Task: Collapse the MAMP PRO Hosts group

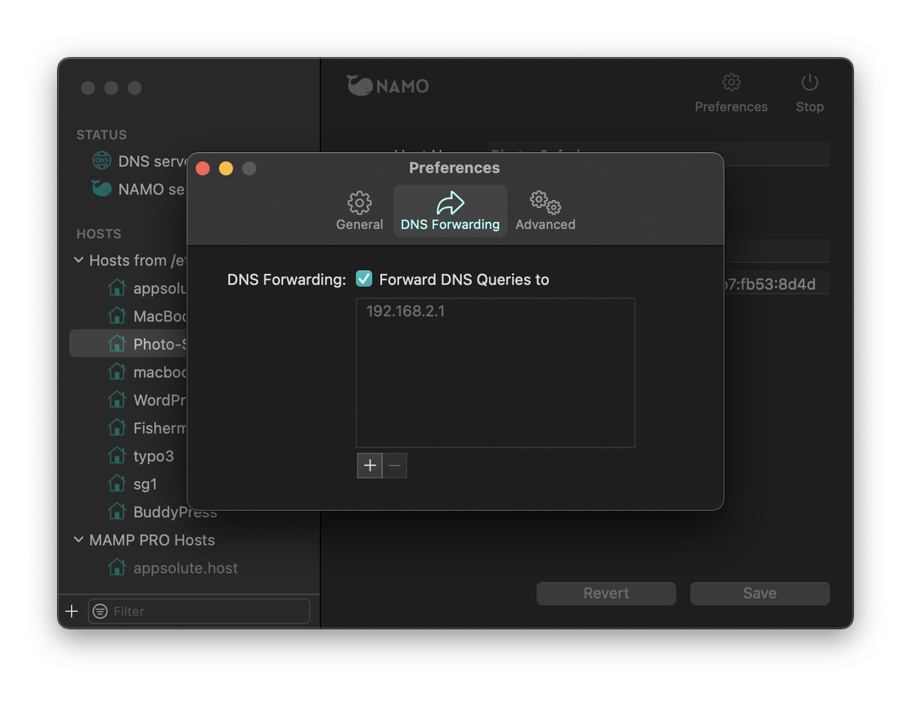Action: coord(79,540)
